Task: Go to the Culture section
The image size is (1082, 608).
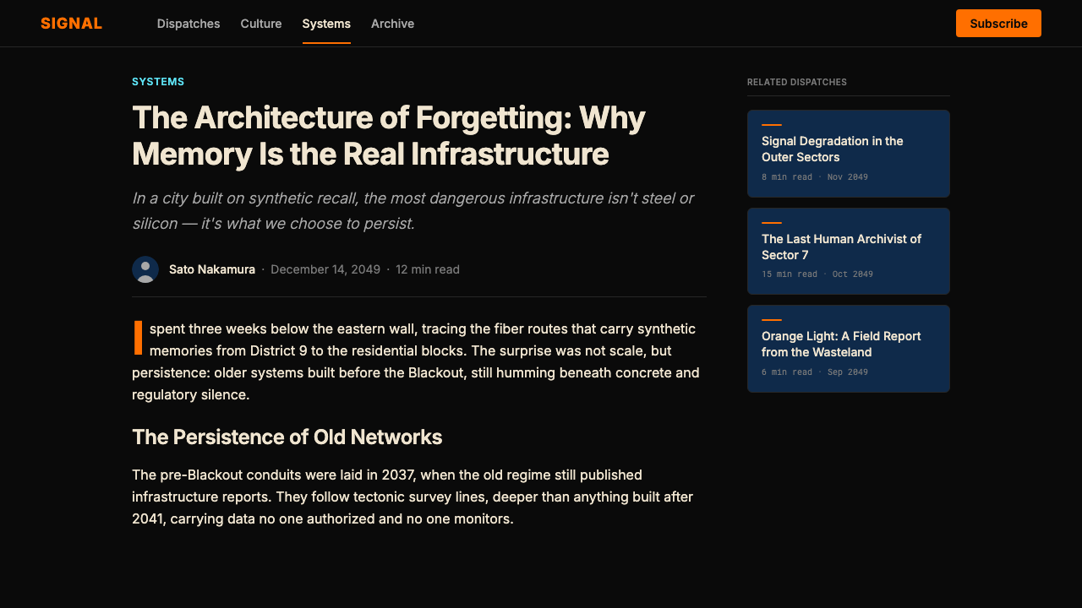Action: [261, 24]
